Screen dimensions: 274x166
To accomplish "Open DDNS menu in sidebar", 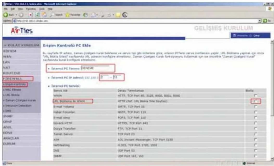I will click(x=8, y=133).
